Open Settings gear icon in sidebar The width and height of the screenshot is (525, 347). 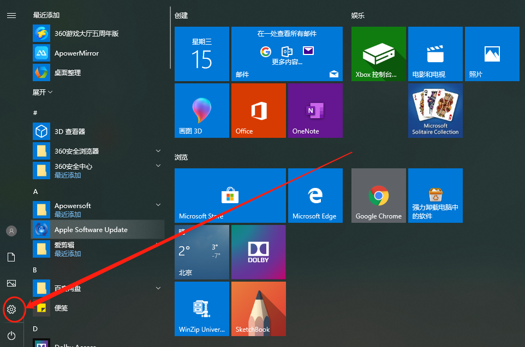tap(11, 309)
